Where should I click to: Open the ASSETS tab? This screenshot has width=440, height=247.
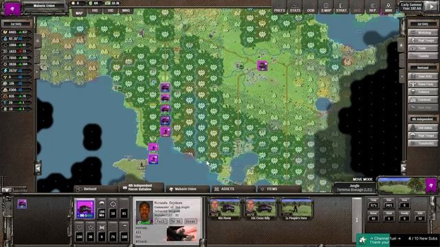click(x=233, y=189)
